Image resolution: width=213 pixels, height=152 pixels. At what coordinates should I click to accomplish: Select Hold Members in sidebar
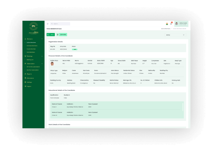[31, 52]
